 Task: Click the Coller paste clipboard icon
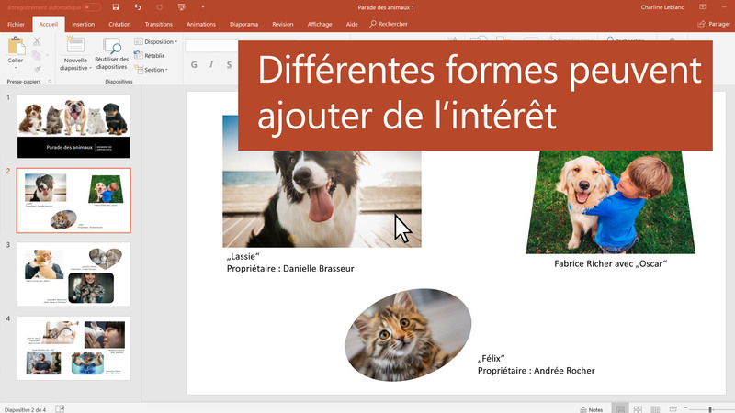[x=16, y=48]
